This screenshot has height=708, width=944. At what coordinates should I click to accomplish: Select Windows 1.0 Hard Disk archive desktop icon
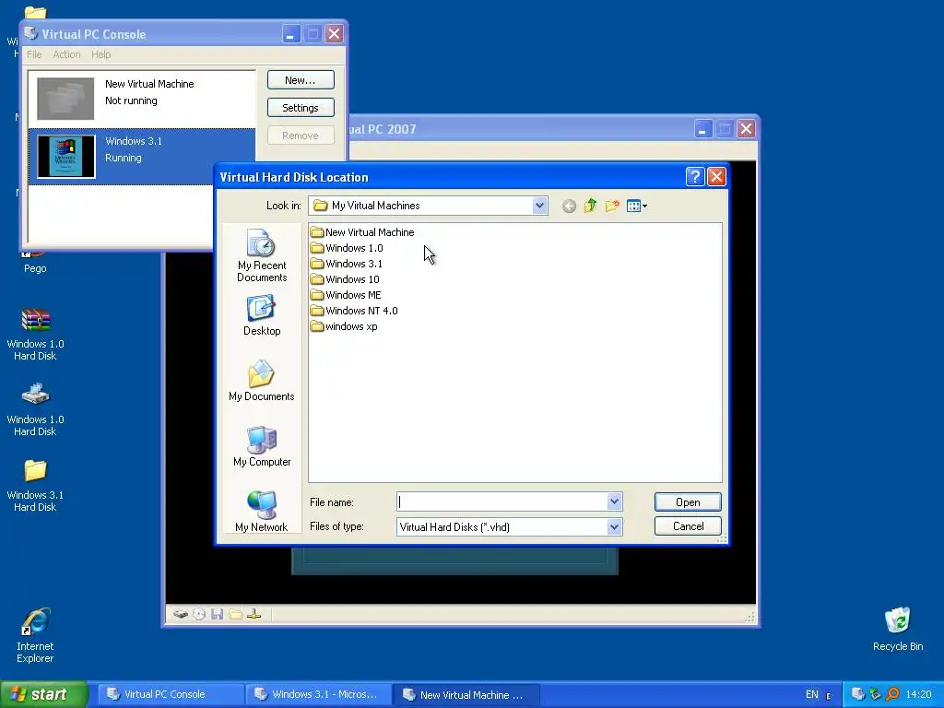coord(35,335)
